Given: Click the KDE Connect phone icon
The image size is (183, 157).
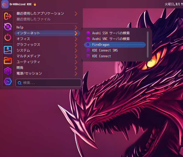Looking at the screenshot, I should tap(88, 56).
